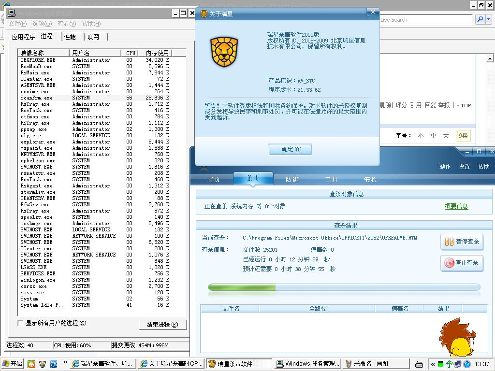Open the 工具 tab

click(332, 180)
